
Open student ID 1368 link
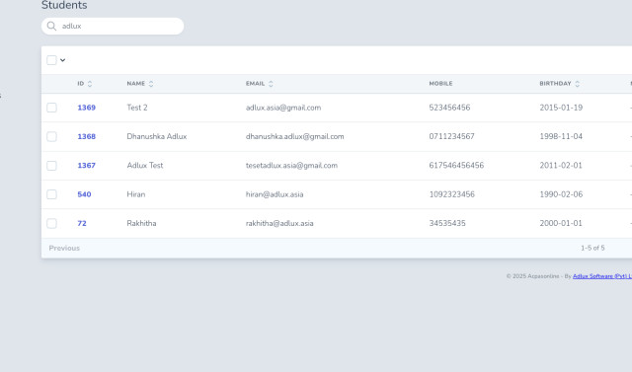[86, 136]
